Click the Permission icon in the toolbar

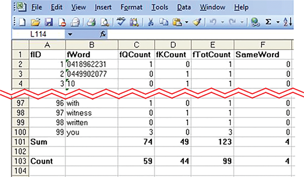tap(62, 22)
